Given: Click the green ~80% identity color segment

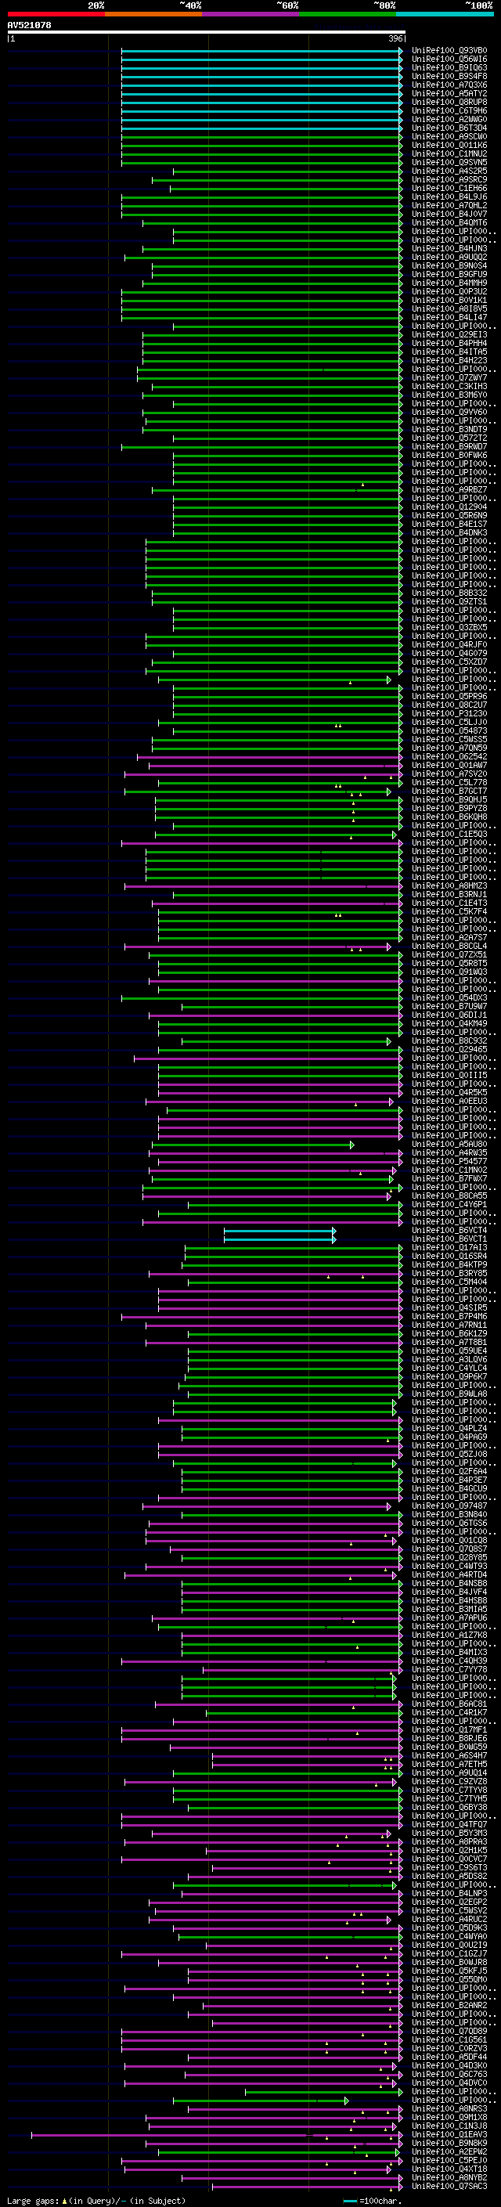Looking at the screenshot, I should click(348, 14).
